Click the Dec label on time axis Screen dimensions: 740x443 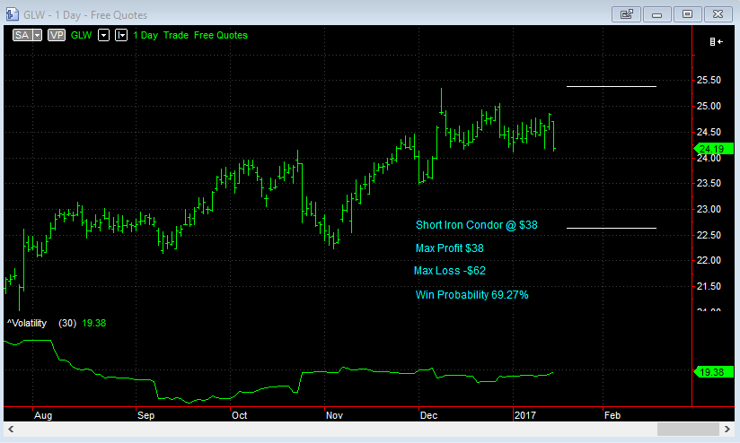pos(428,416)
